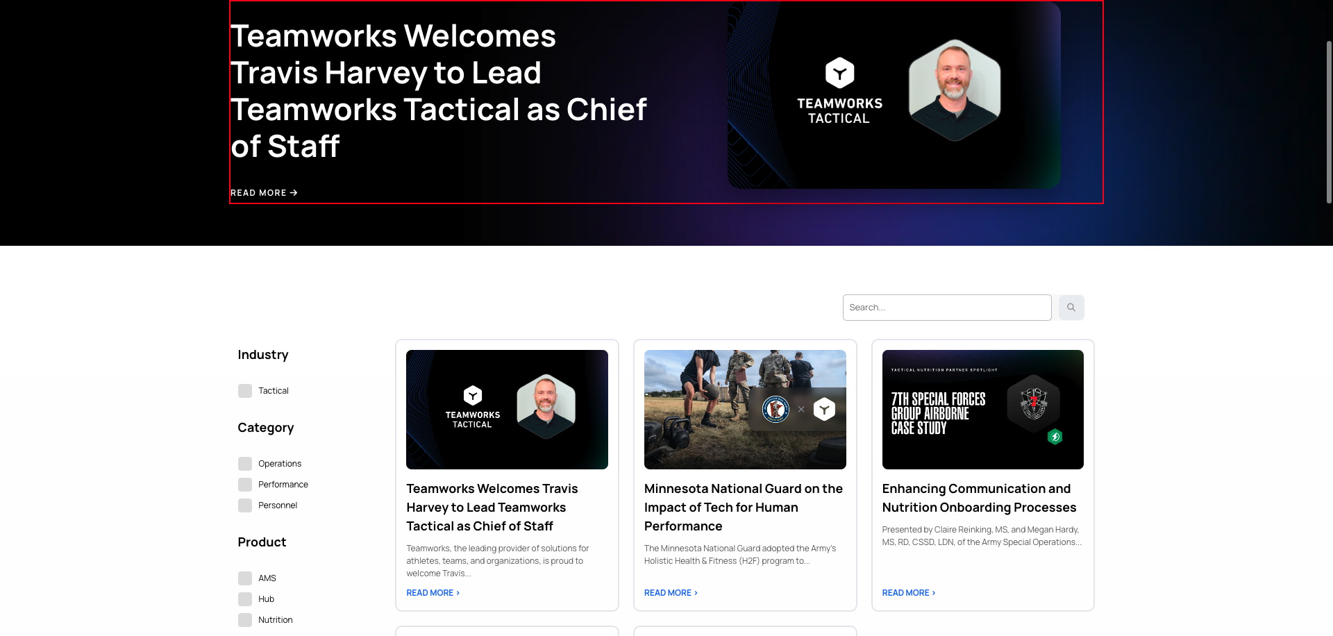Enable the Nutrition product filter
The height and width of the screenshot is (636, 1333).
[245, 620]
